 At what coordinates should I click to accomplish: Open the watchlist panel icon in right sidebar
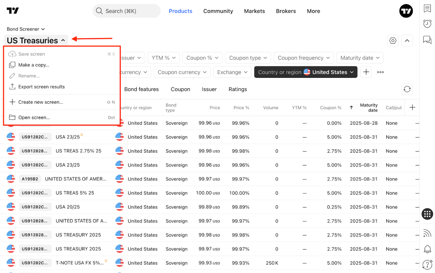coord(427,8)
